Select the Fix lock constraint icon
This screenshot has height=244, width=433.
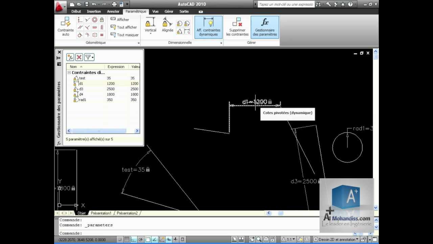pyautogui.click(x=102, y=20)
